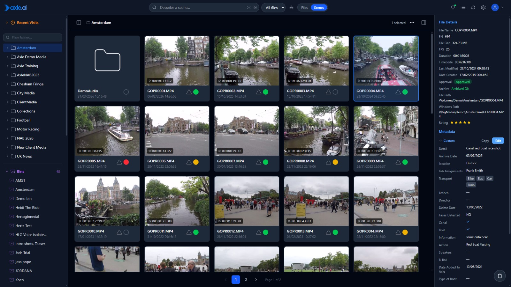Expand the Motor Racing folder
The image size is (511, 287).
[x=7, y=129]
